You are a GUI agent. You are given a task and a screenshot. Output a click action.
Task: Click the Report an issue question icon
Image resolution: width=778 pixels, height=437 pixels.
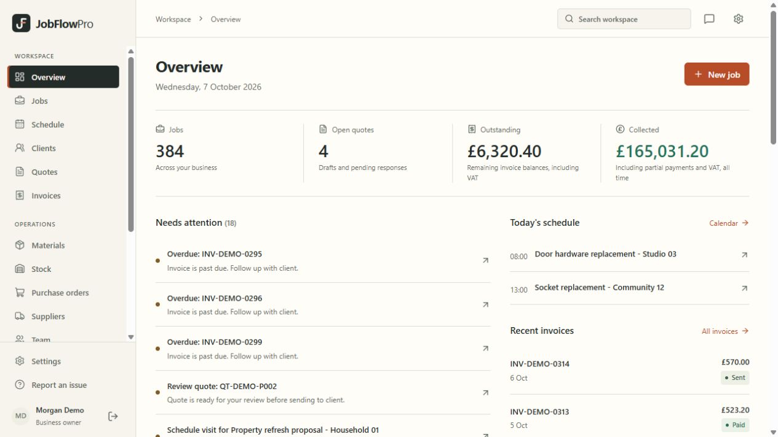pos(20,385)
